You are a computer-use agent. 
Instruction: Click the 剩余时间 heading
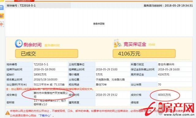(x=32, y=45)
